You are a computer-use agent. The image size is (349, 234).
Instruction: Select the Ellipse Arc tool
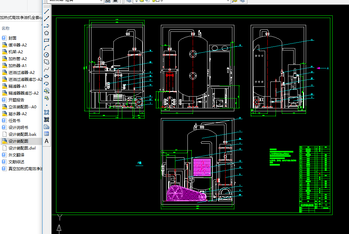47,83
